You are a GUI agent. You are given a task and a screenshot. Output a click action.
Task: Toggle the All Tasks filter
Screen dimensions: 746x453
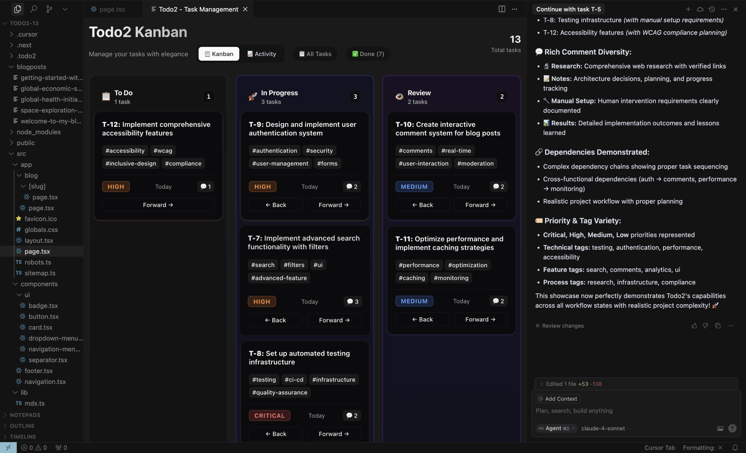(x=315, y=54)
